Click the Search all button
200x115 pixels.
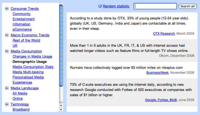click(x=187, y=6)
